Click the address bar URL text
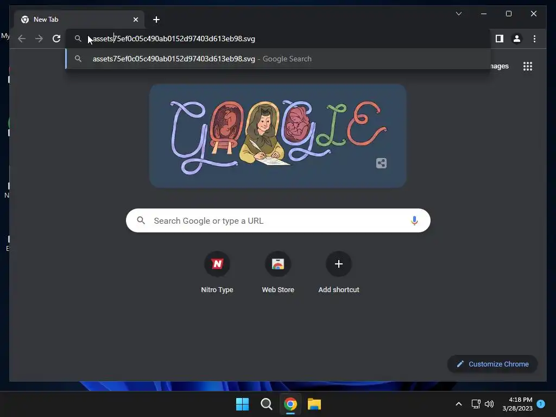Image resolution: width=556 pixels, height=417 pixels. tap(174, 39)
